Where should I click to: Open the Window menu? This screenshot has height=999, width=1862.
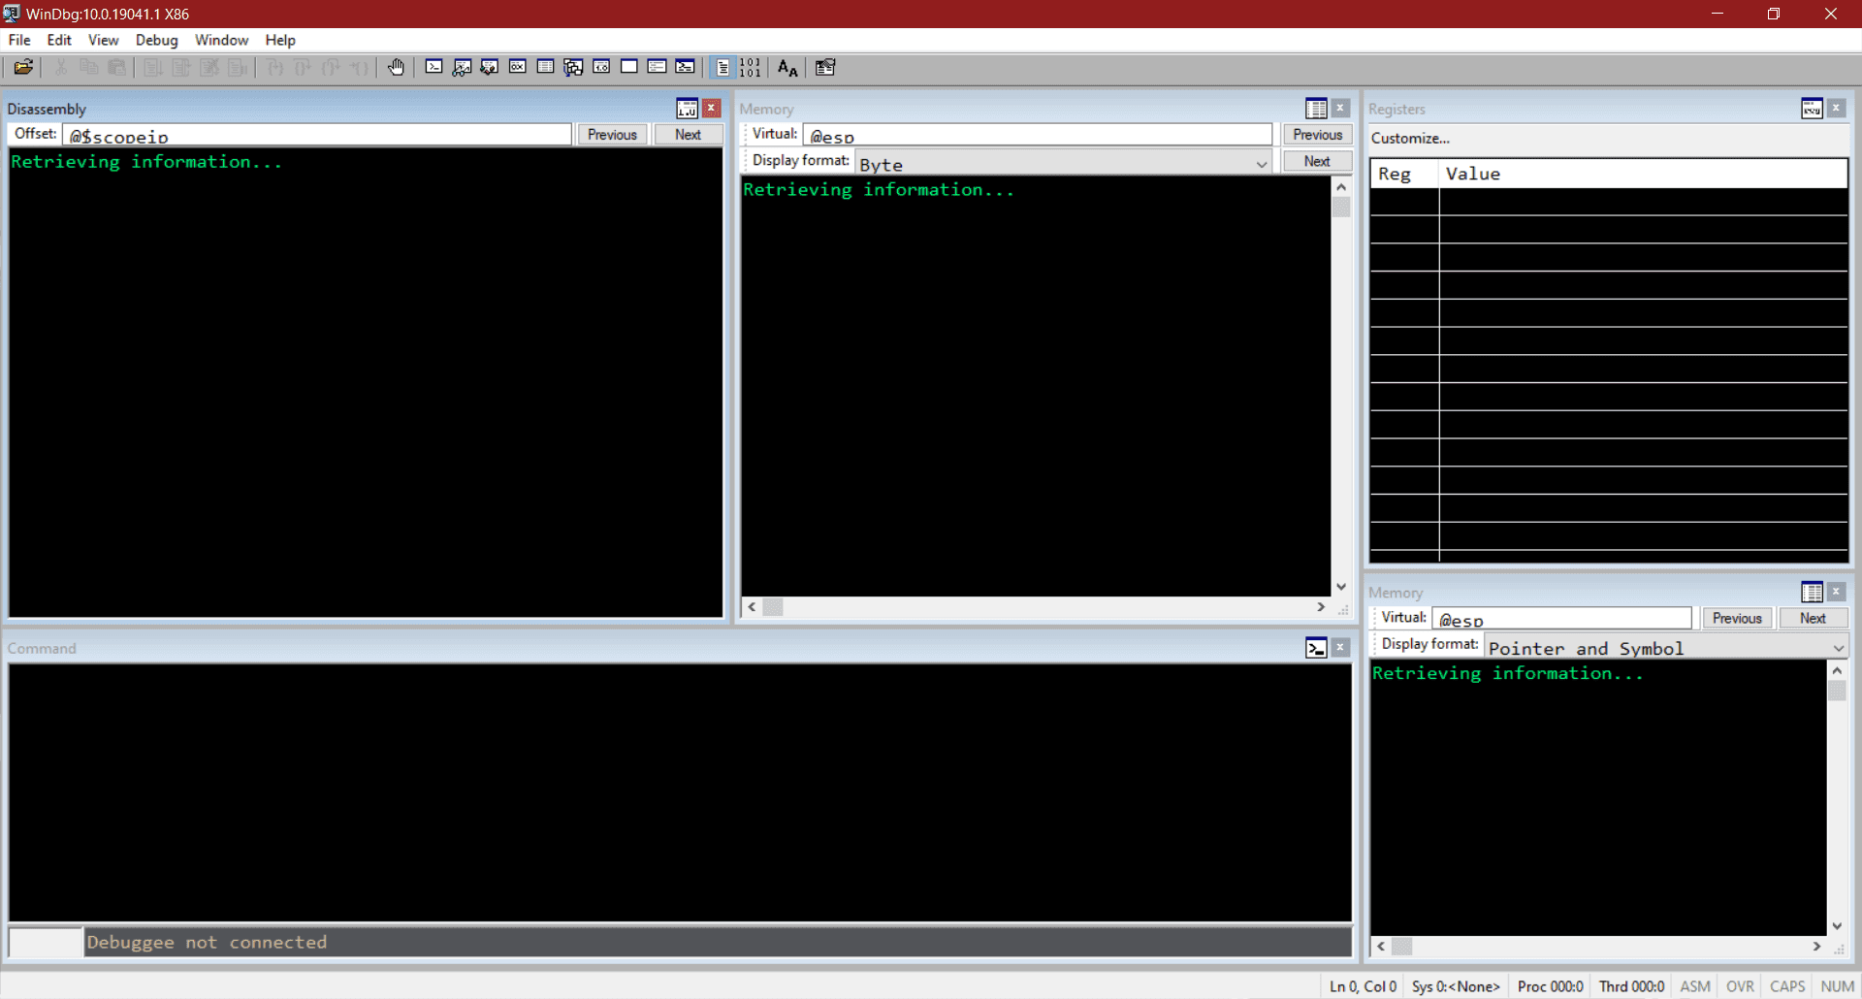coord(221,40)
